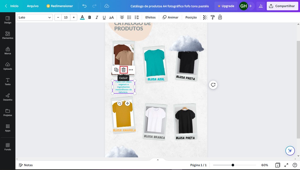Click the Compartilhar button
Image resolution: width=300 pixels, height=170 pixels.
coord(282,6)
